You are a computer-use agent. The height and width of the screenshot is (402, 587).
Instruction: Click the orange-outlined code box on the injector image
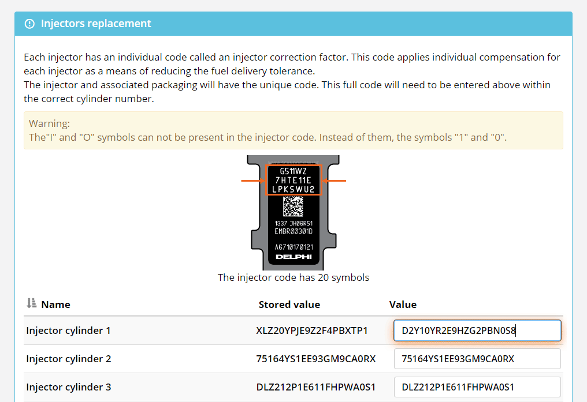click(293, 180)
